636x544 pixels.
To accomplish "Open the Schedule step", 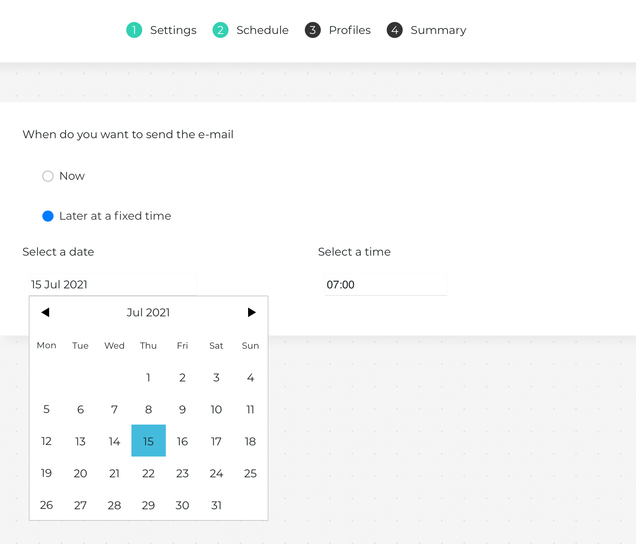I will 262,30.
